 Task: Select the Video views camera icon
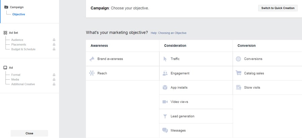point(165,102)
